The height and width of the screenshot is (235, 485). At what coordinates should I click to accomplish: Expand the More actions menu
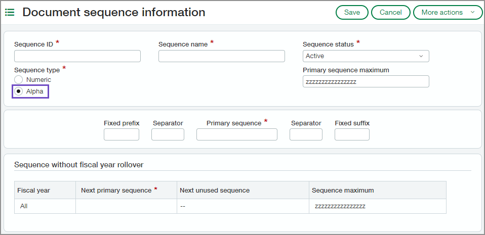(x=448, y=13)
